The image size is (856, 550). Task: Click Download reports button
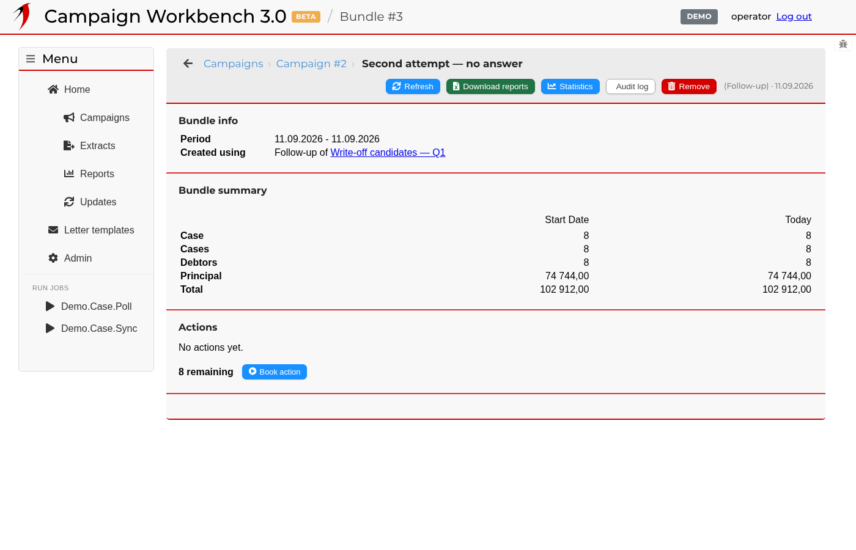pos(490,86)
